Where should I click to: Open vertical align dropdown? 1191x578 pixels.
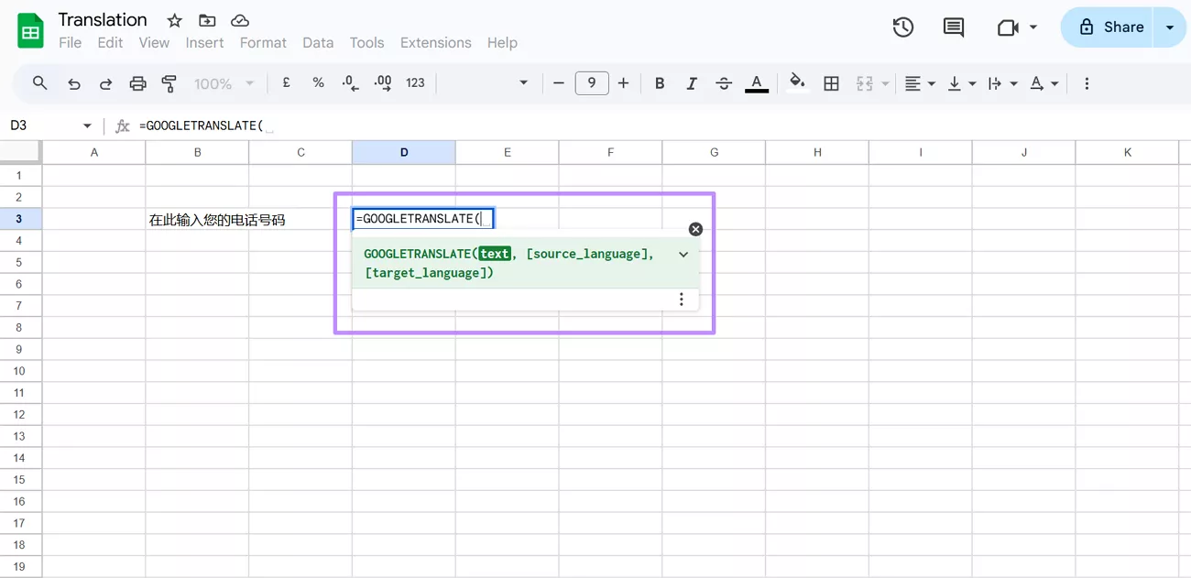961,83
